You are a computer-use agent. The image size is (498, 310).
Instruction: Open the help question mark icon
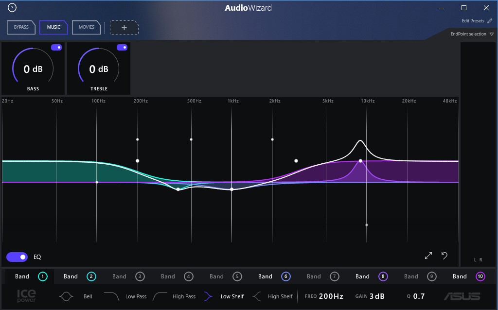pyautogui.click(x=12, y=8)
